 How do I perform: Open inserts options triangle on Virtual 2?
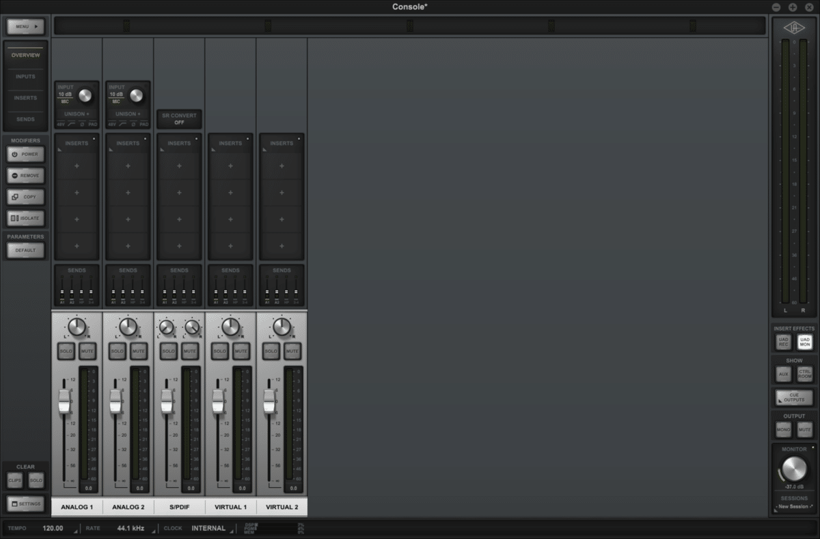click(x=264, y=150)
